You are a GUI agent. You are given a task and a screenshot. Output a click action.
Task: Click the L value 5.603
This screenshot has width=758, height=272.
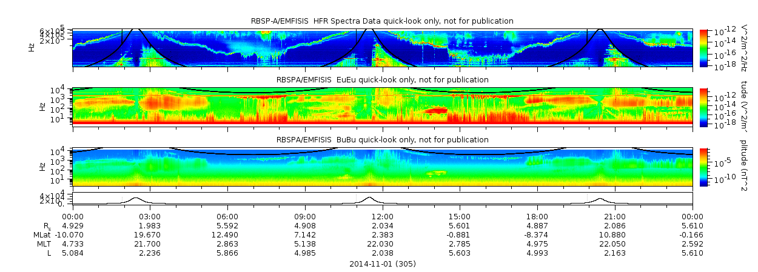tap(460, 253)
